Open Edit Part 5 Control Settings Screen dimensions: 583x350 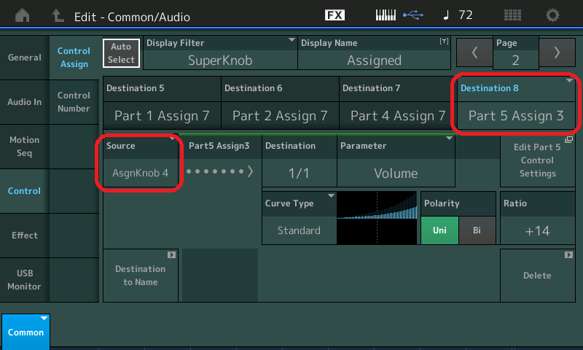coord(537,160)
